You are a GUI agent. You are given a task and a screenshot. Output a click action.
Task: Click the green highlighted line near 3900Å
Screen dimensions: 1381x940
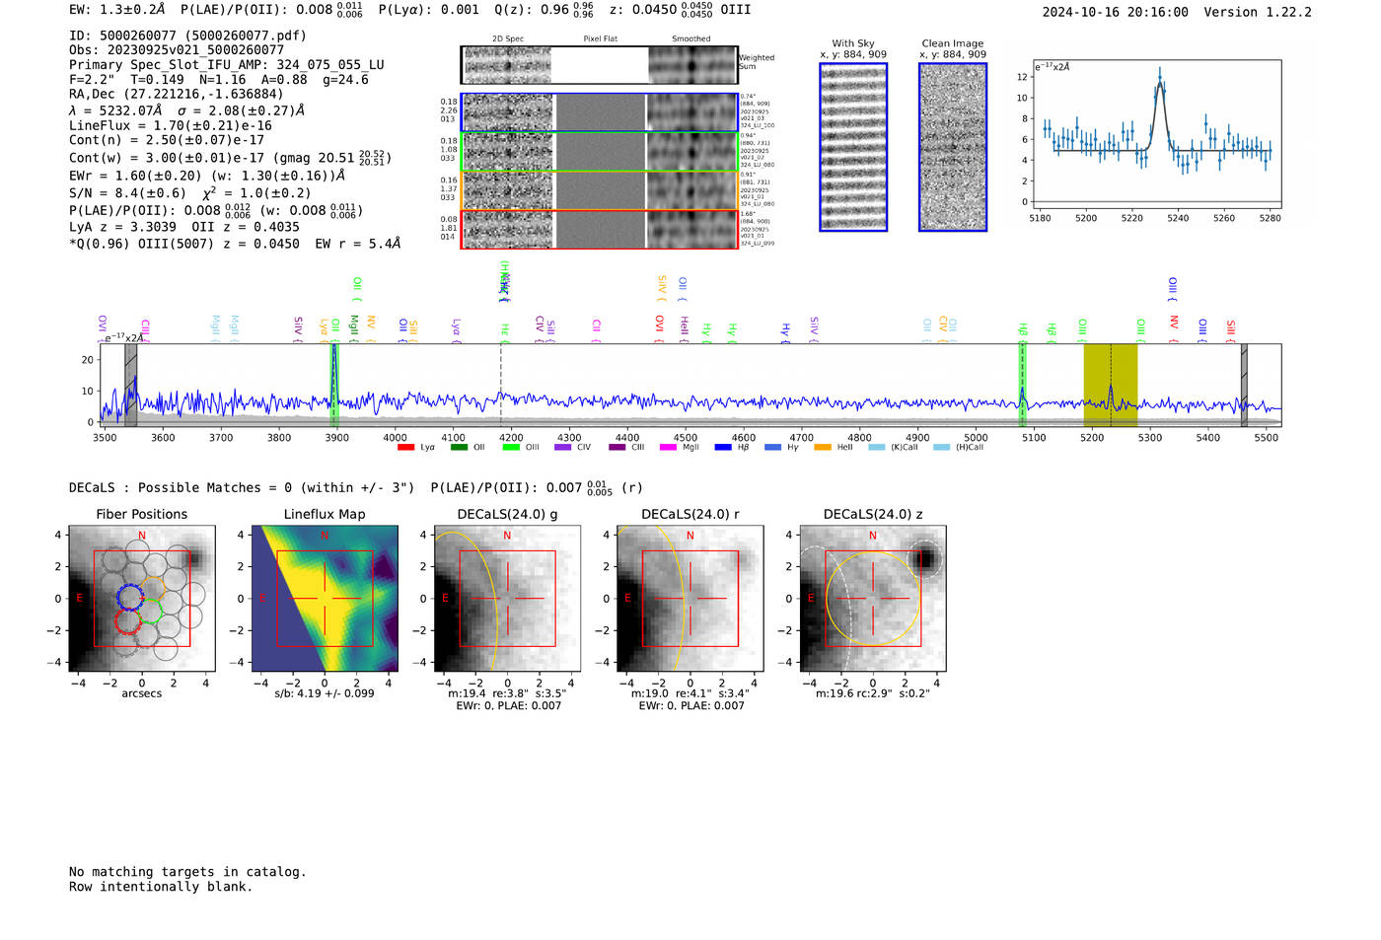(x=333, y=385)
